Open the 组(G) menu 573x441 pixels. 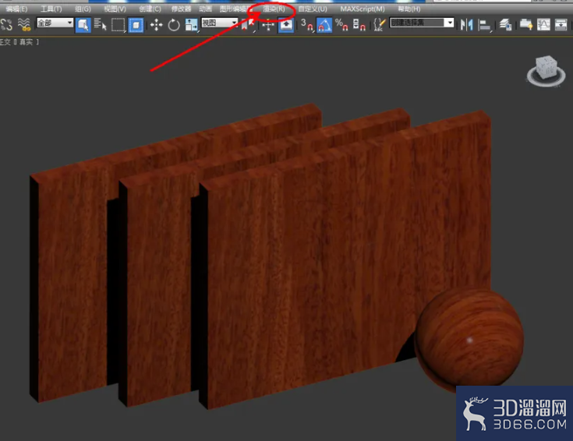(83, 9)
